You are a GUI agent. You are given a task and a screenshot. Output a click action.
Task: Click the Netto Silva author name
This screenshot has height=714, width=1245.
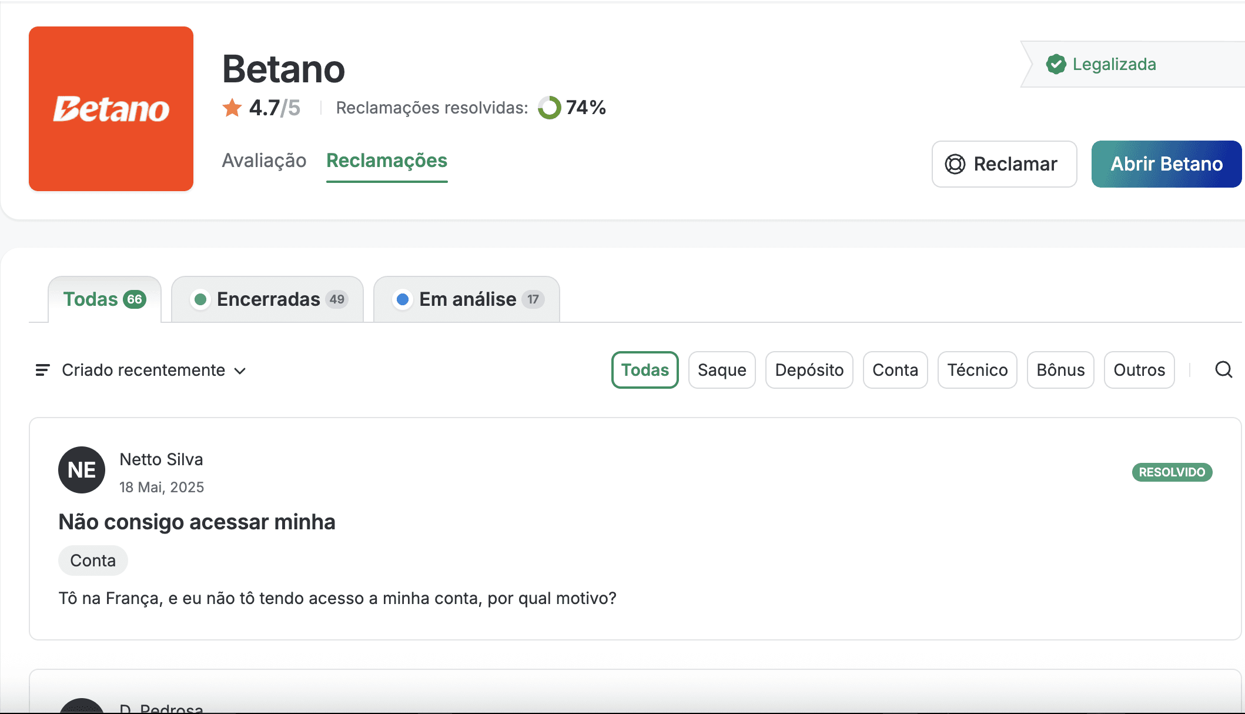(161, 459)
